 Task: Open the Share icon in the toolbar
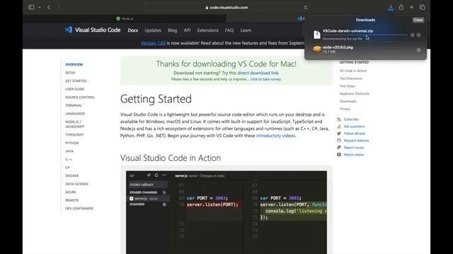pyautogui.click(x=401, y=7)
